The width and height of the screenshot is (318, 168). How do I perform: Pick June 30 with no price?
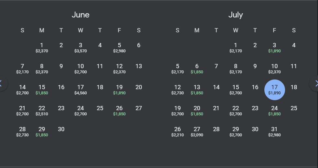tap(61, 129)
